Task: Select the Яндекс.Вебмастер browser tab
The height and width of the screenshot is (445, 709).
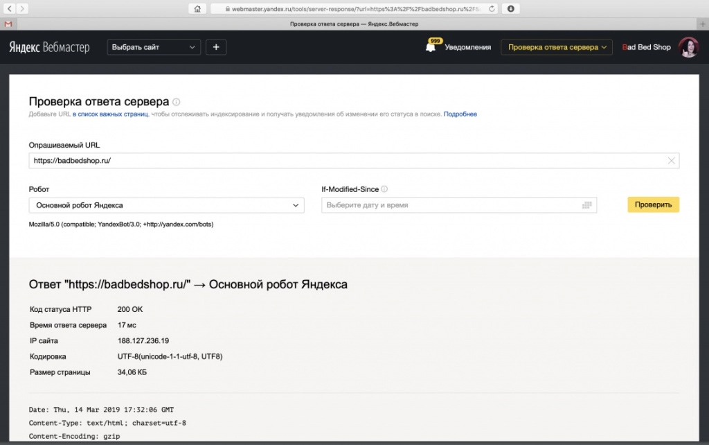Action: pyautogui.click(x=354, y=24)
